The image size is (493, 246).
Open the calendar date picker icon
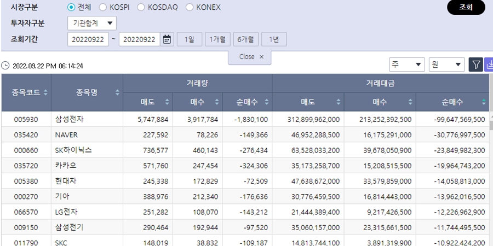(x=168, y=39)
